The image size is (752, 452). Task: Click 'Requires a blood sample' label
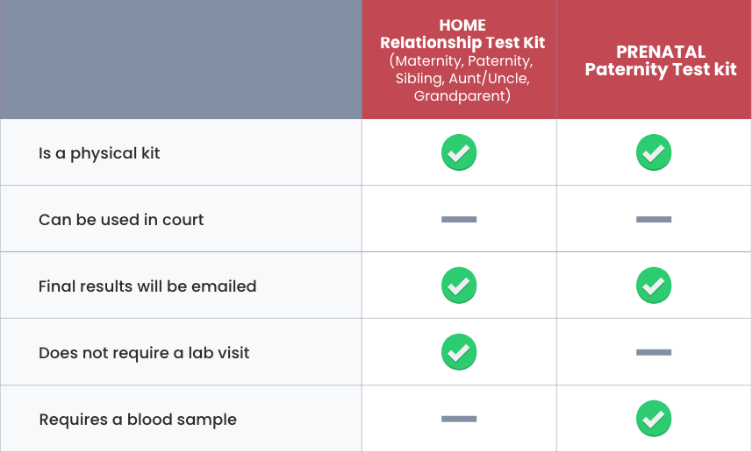point(138,420)
